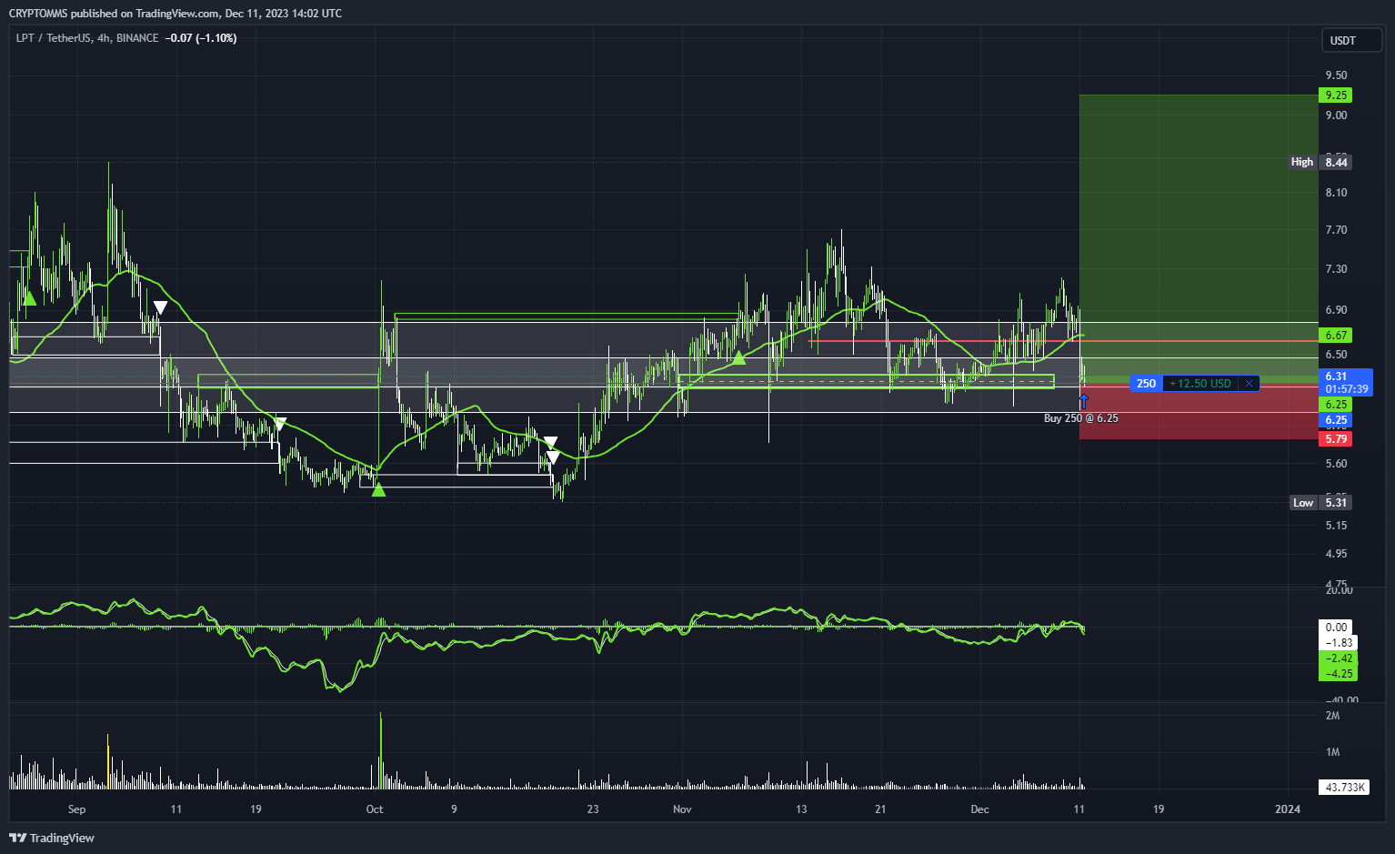Click the blue buy arrow marker
Viewport: 1395px width, 854px height.
(x=1083, y=401)
